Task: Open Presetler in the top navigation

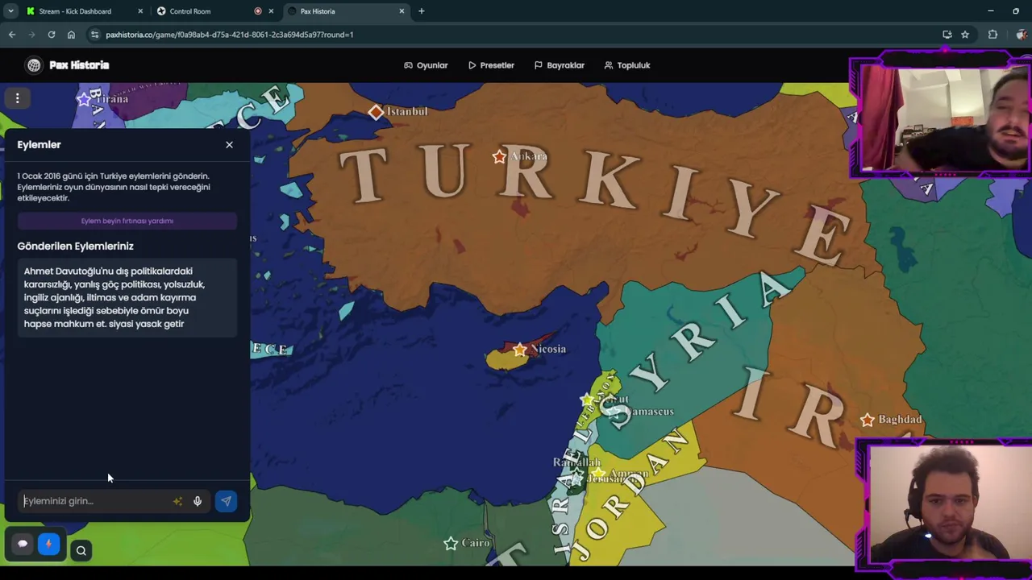Action: click(x=491, y=65)
